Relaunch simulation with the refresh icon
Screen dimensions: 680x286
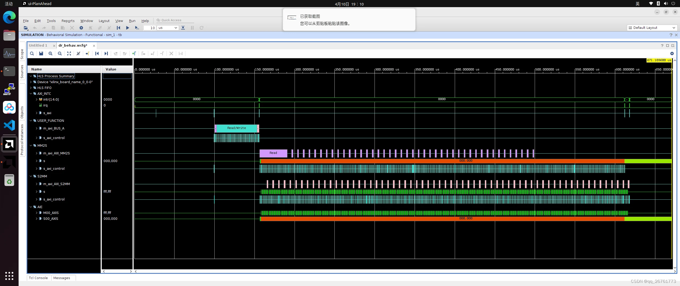(x=201, y=28)
